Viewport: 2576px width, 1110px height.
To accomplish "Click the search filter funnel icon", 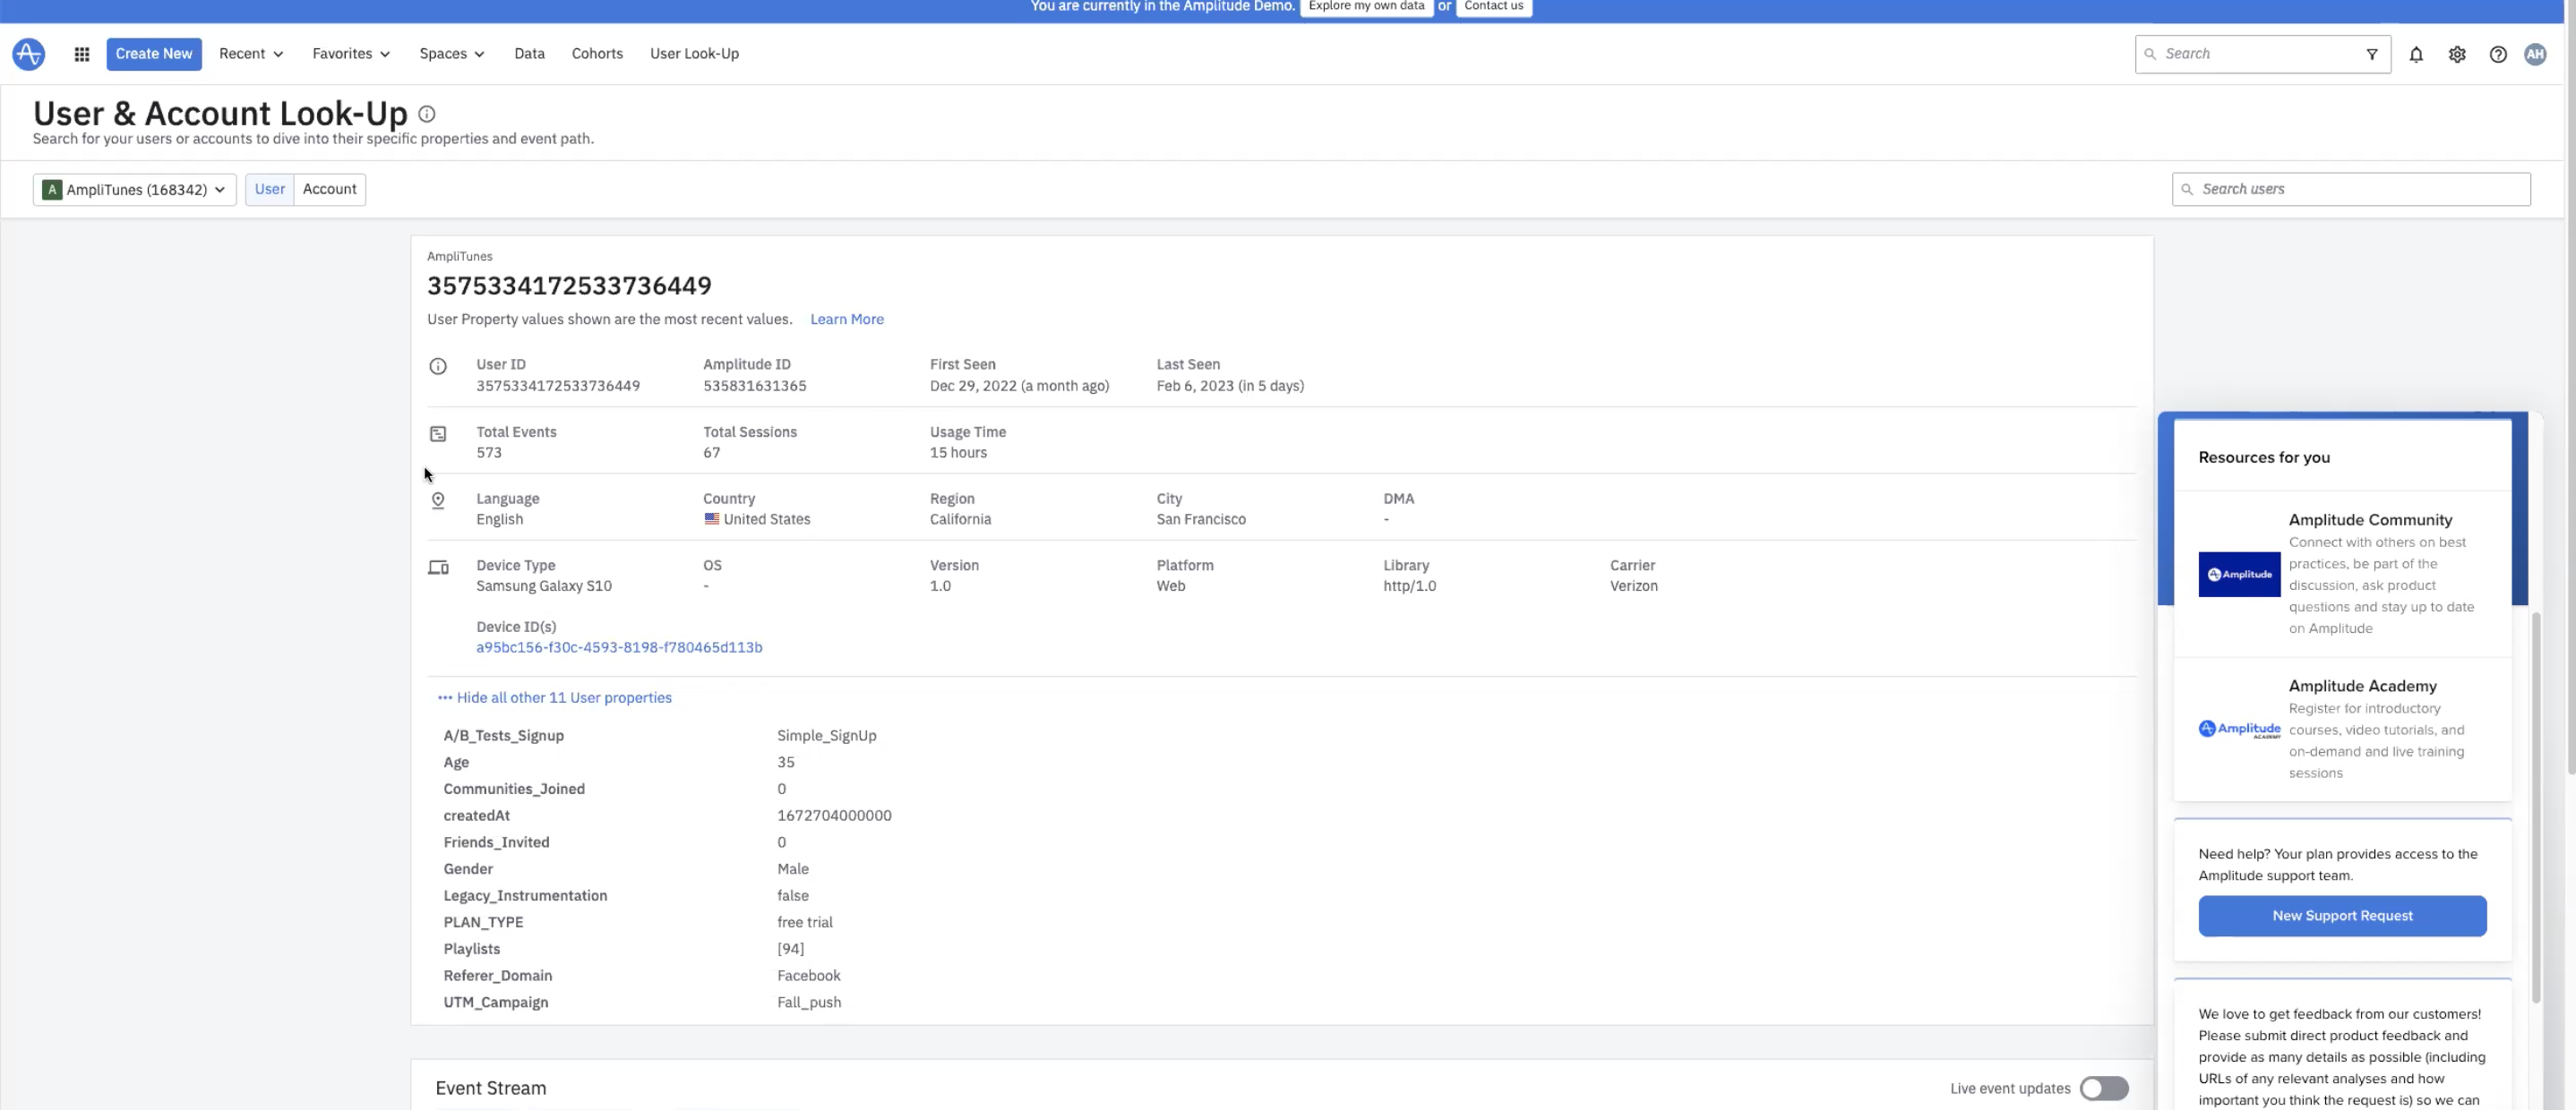I will coord(2372,54).
